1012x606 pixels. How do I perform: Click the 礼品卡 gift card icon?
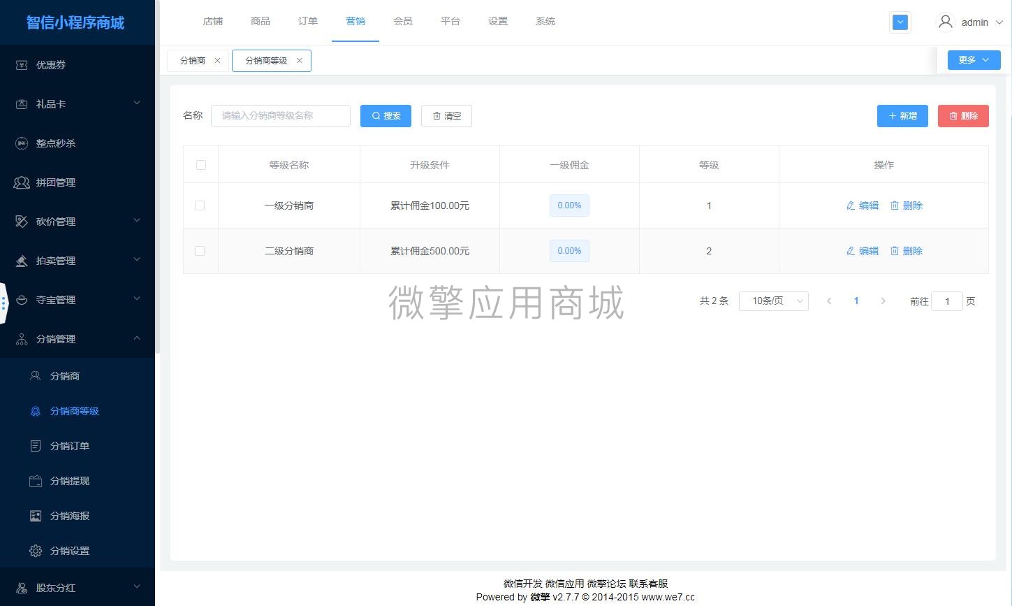coord(22,104)
